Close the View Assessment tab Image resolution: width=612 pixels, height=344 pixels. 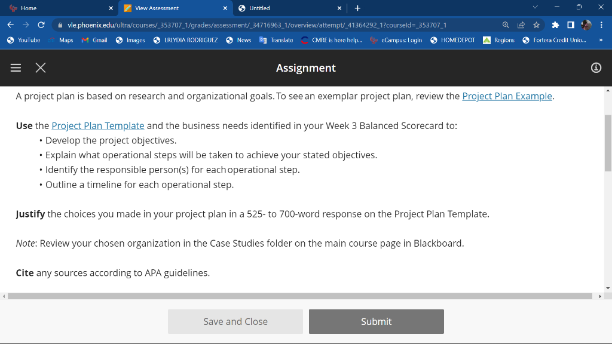[x=225, y=8]
